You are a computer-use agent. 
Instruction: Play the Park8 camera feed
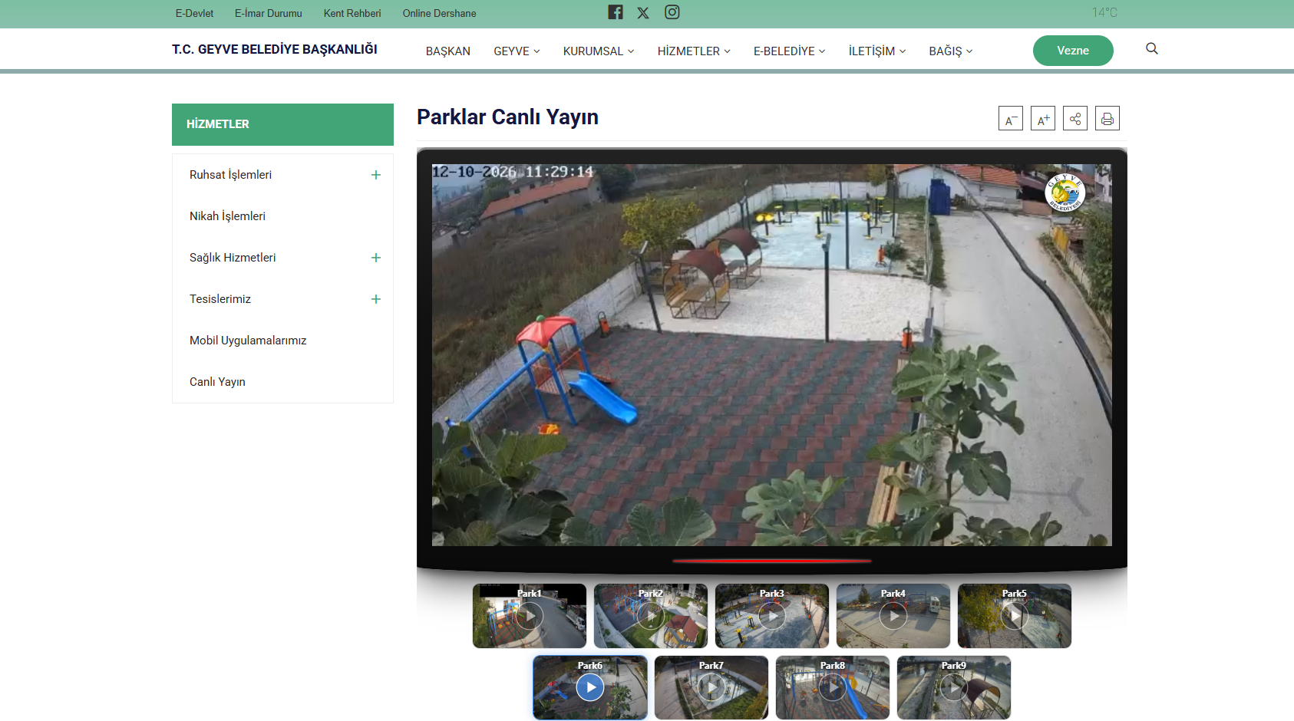click(x=833, y=687)
